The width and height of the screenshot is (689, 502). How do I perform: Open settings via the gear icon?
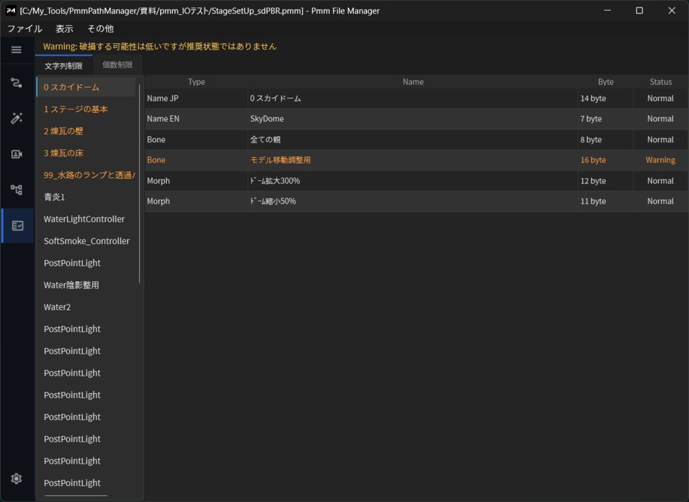(16, 478)
